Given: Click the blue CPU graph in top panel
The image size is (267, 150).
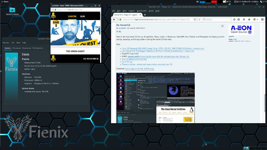Looking at the screenshot, I should 202,2.
